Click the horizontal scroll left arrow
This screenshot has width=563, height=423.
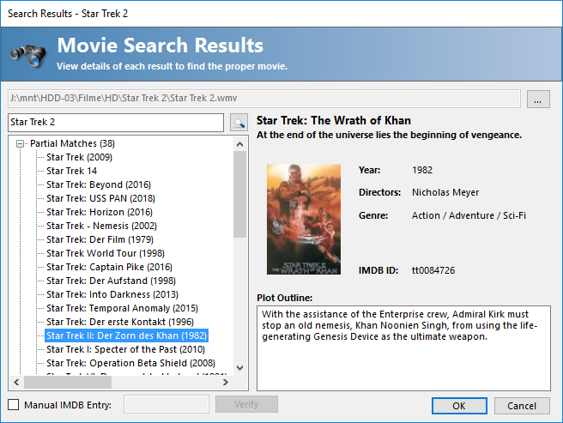point(16,383)
